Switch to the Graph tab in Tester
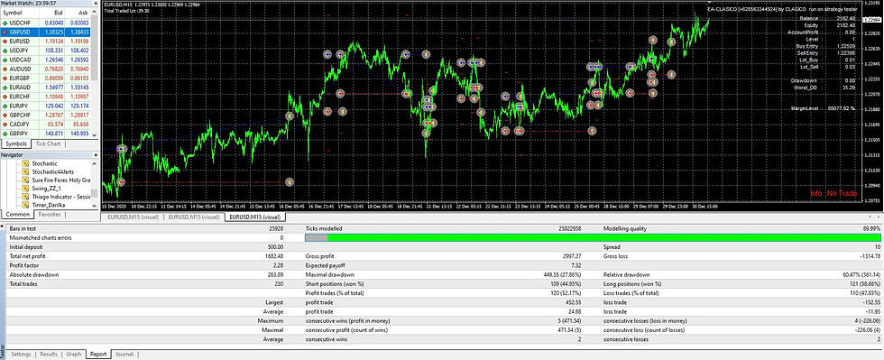 pyautogui.click(x=74, y=355)
